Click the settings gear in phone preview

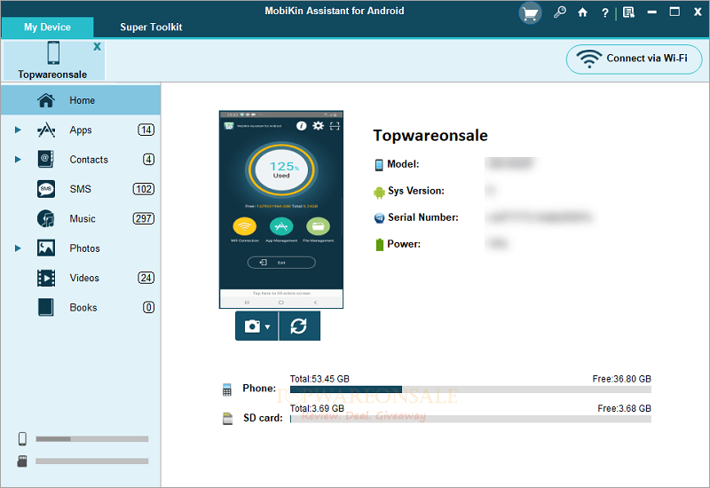319,125
